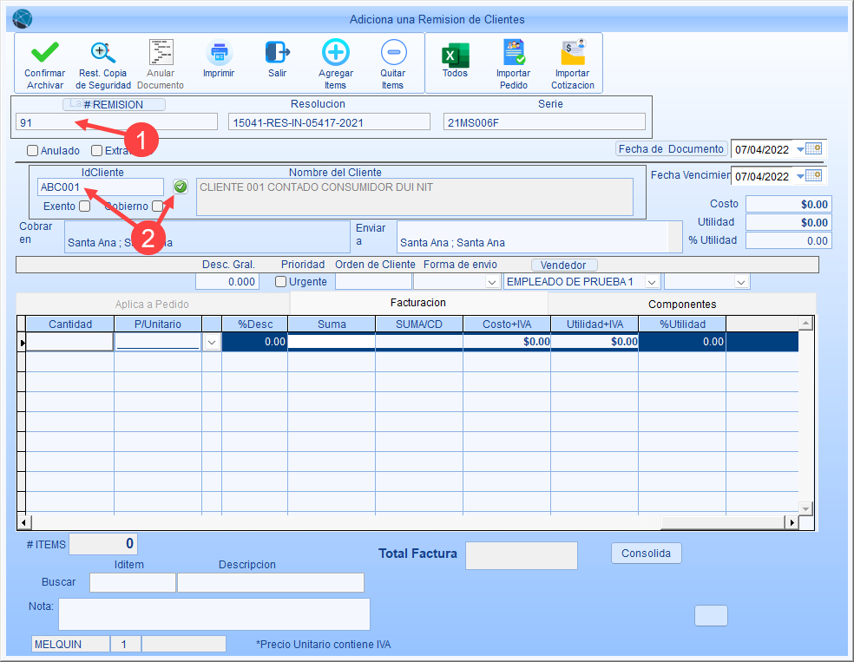Viewport: 854px width, 662px height.
Task: Expand the Fecha de Documento date dropdown
Action: point(800,149)
